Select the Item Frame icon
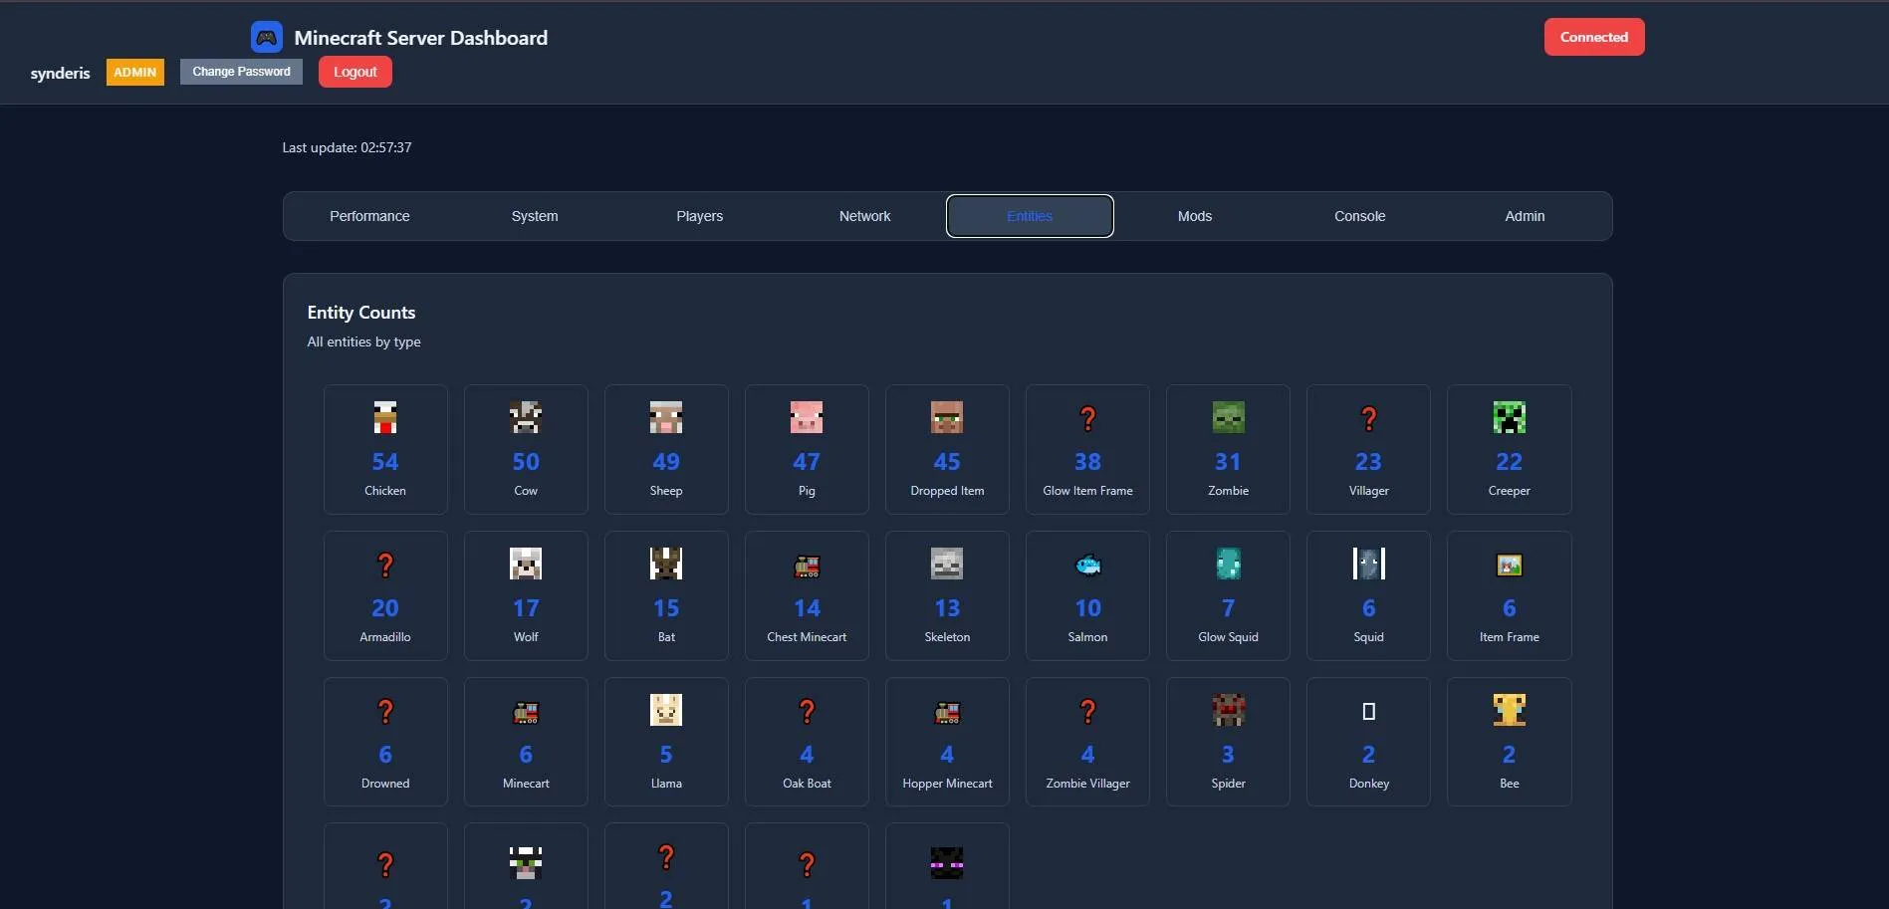 pyautogui.click(x=1509, y=566)
